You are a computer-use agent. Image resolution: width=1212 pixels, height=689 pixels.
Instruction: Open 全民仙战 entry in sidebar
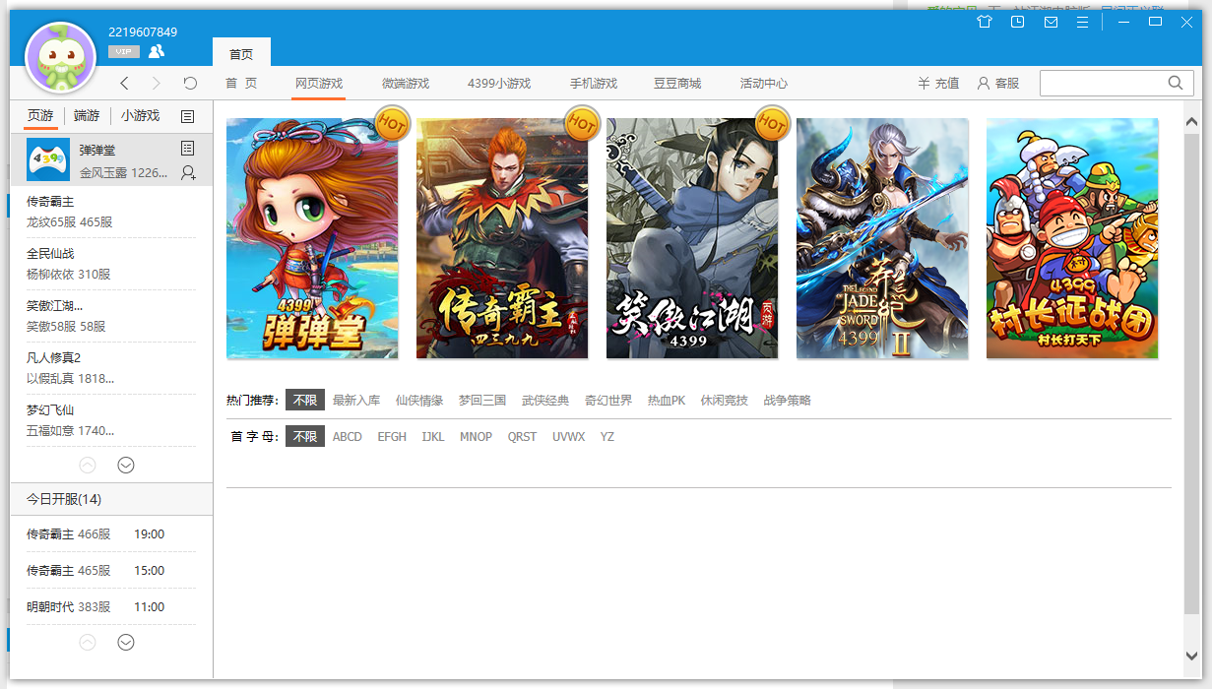(111, 264)
